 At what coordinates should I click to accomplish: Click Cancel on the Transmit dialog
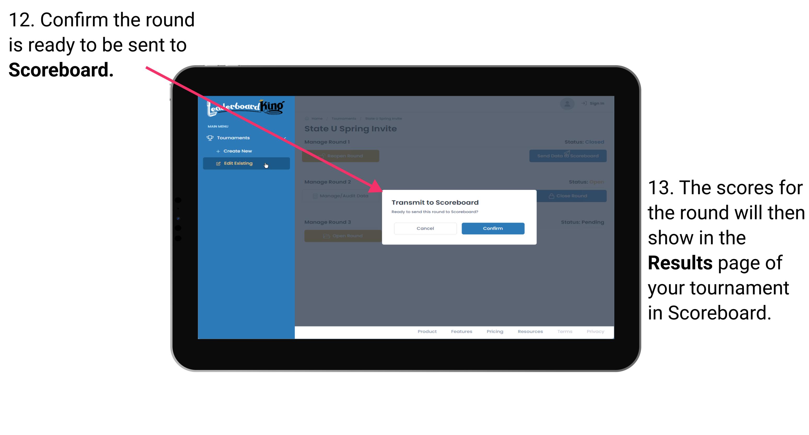(x=425, y=228)
